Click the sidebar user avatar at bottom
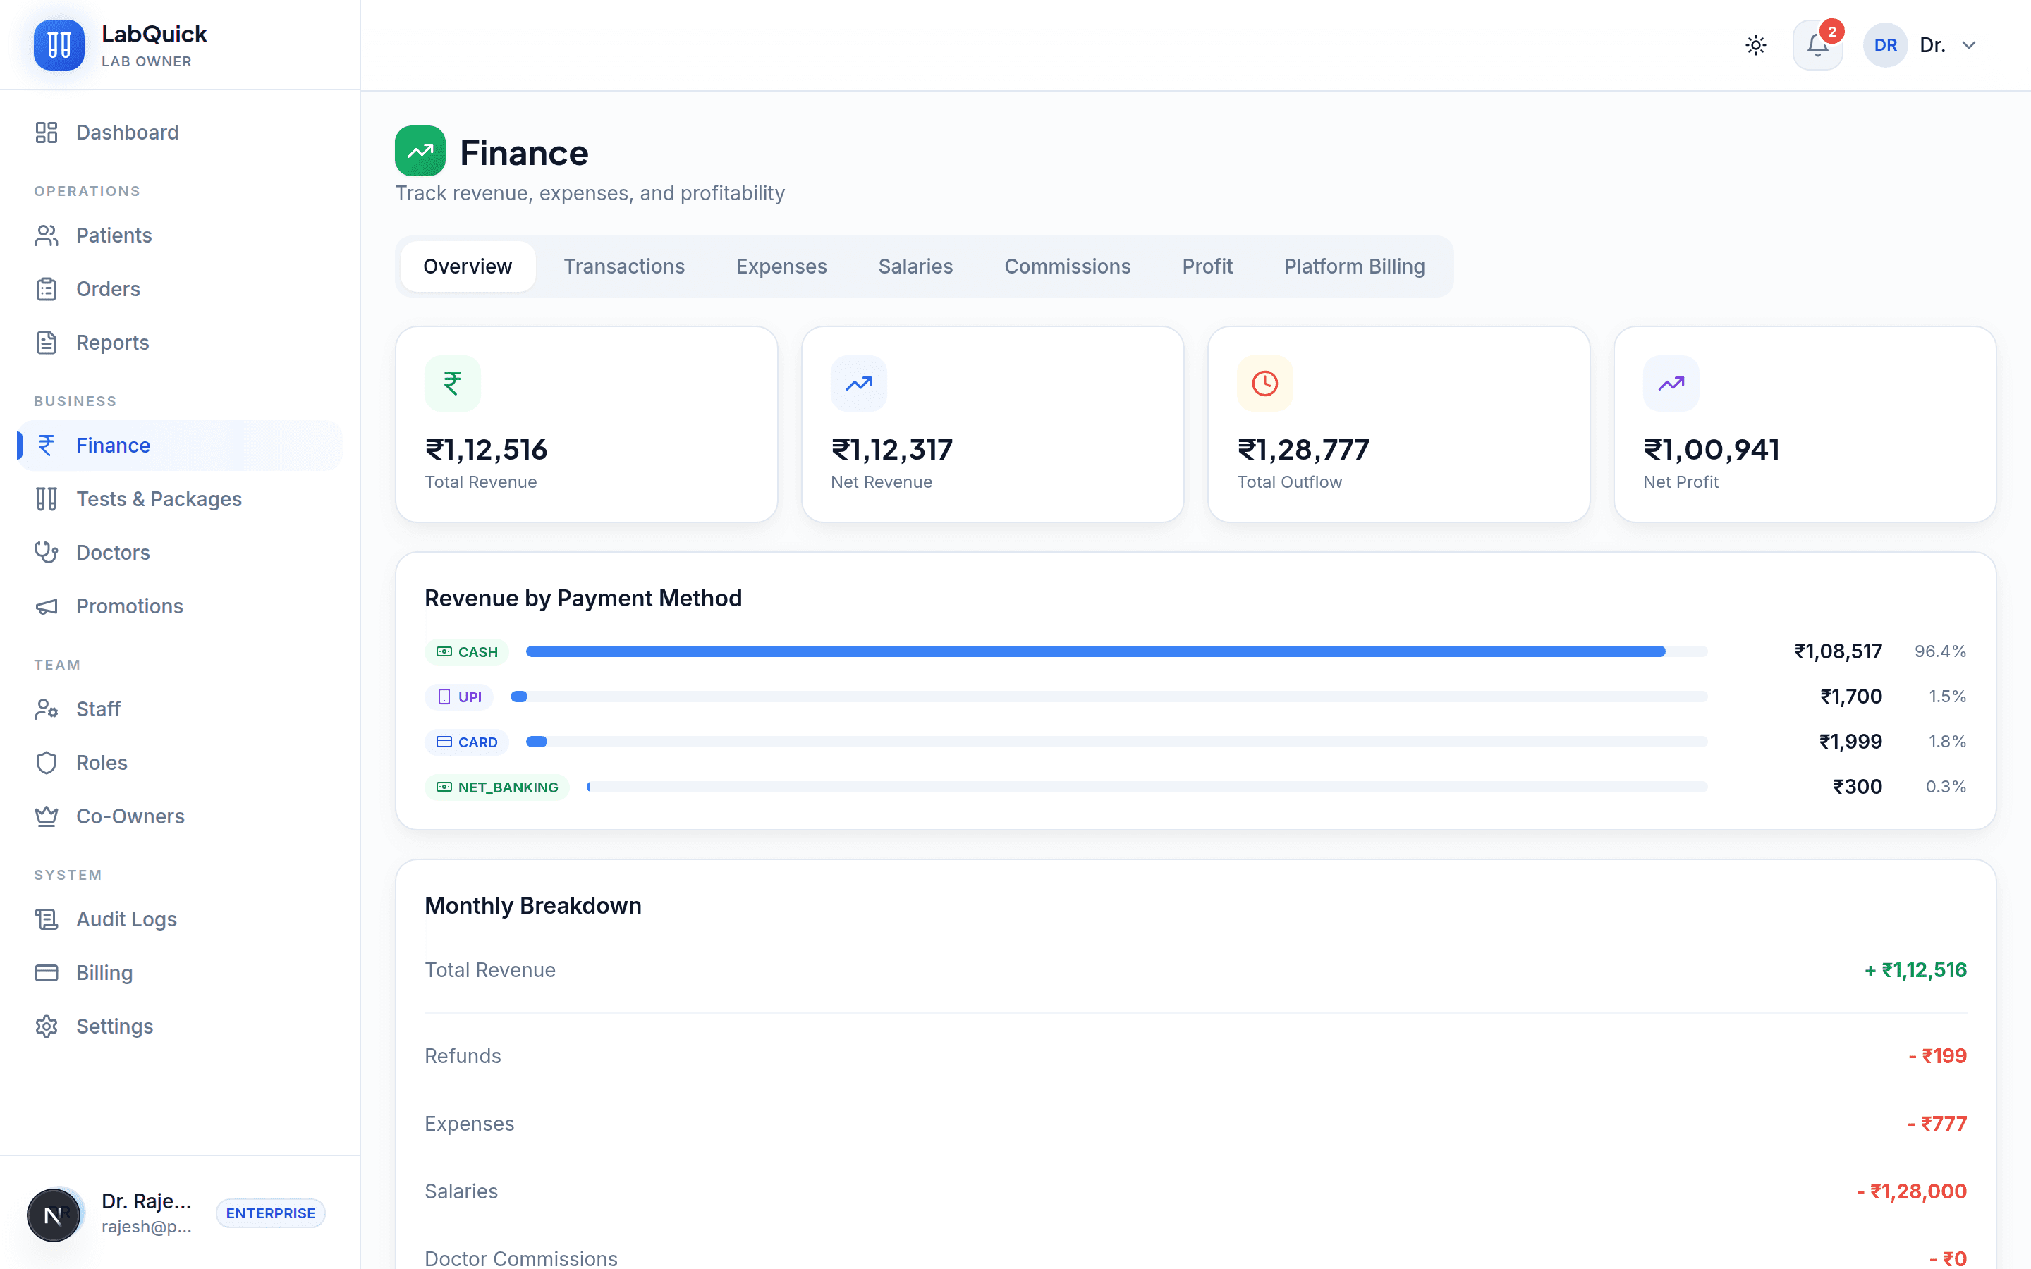This screenshot has width=2031, height=1269. coord(54,1215)
